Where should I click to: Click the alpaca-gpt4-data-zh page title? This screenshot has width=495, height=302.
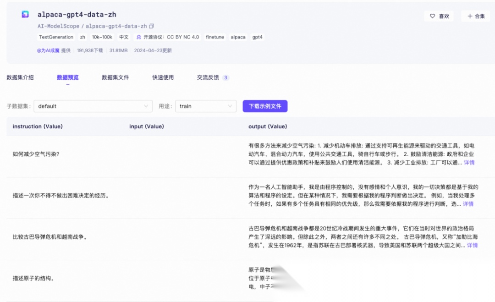pyautogui.click(x=77, y=15)
